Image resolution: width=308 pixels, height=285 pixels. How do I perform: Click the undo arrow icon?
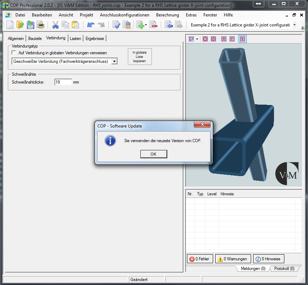(x=91, y=25)
